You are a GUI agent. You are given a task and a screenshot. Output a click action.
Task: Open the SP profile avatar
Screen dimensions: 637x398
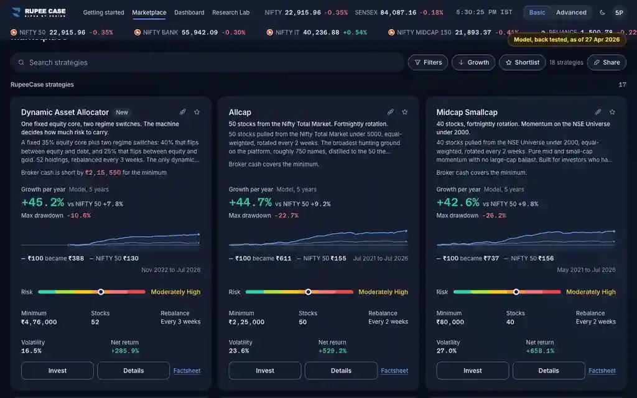click(x=619, y=12)
